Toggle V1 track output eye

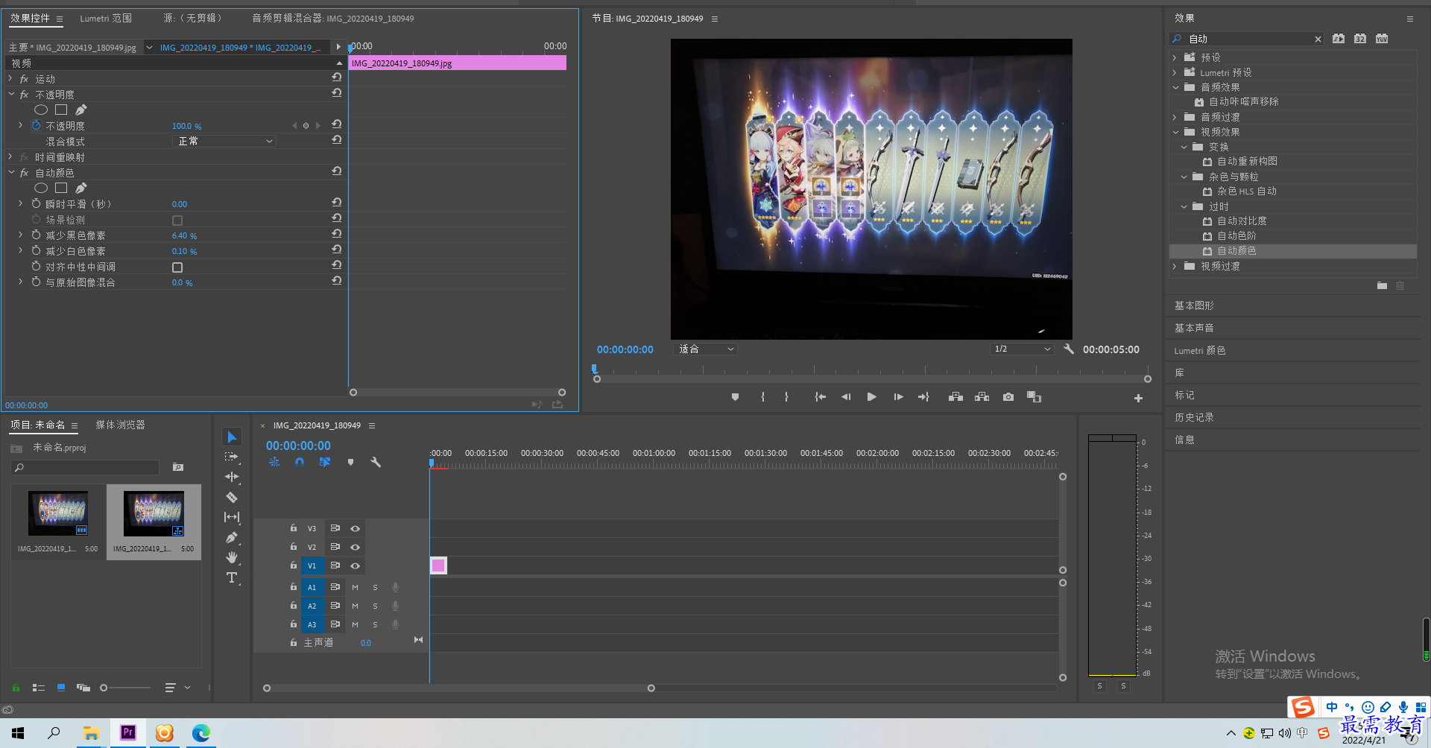click(356, 565)
